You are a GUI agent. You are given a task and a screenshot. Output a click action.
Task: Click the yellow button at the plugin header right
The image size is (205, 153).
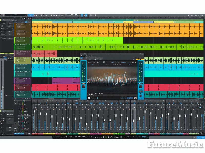140,59
